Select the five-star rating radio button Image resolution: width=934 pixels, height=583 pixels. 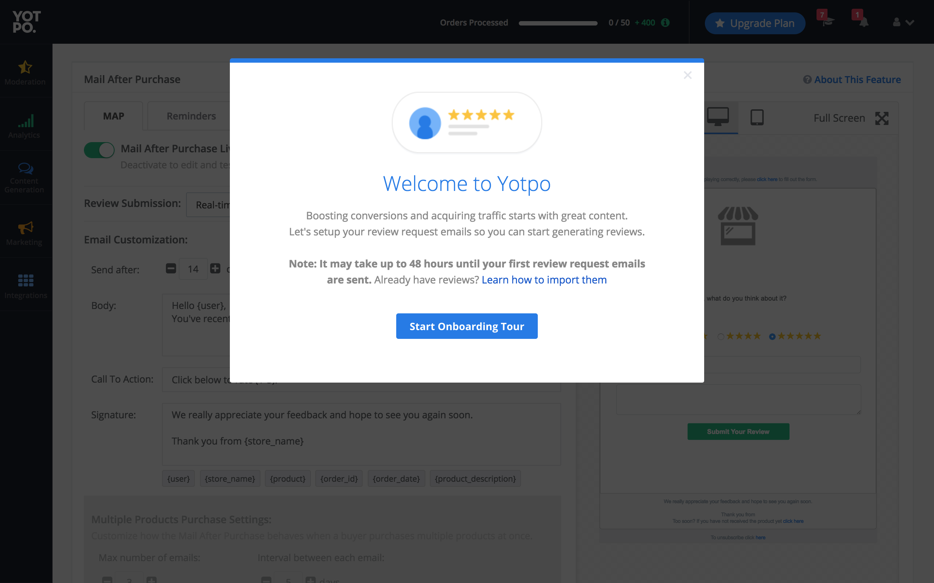click(x=772, y=337)
